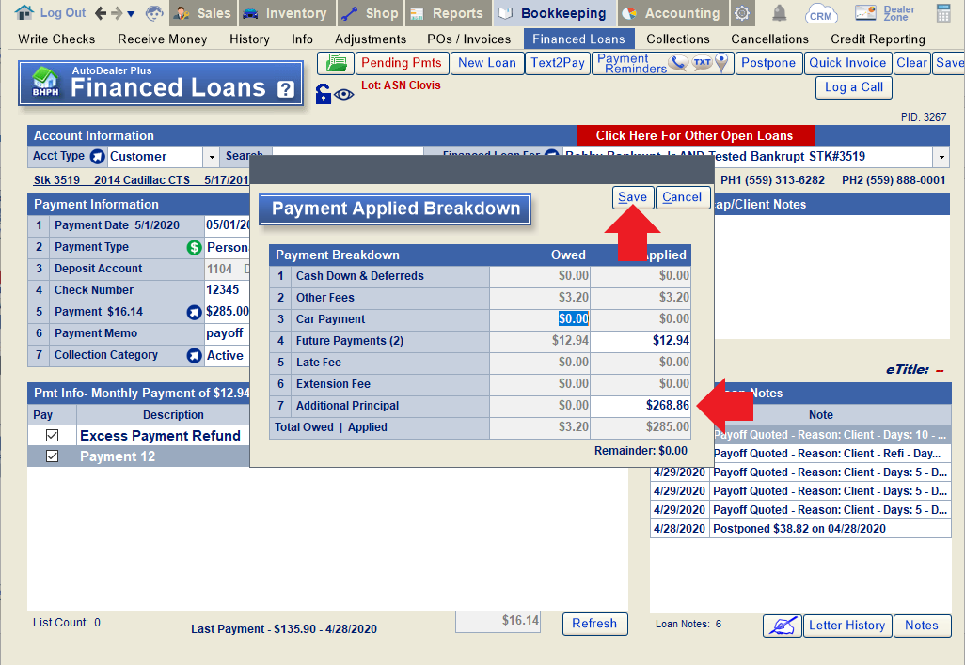
Task: Open the calculator icon
Action: point(942,13)
